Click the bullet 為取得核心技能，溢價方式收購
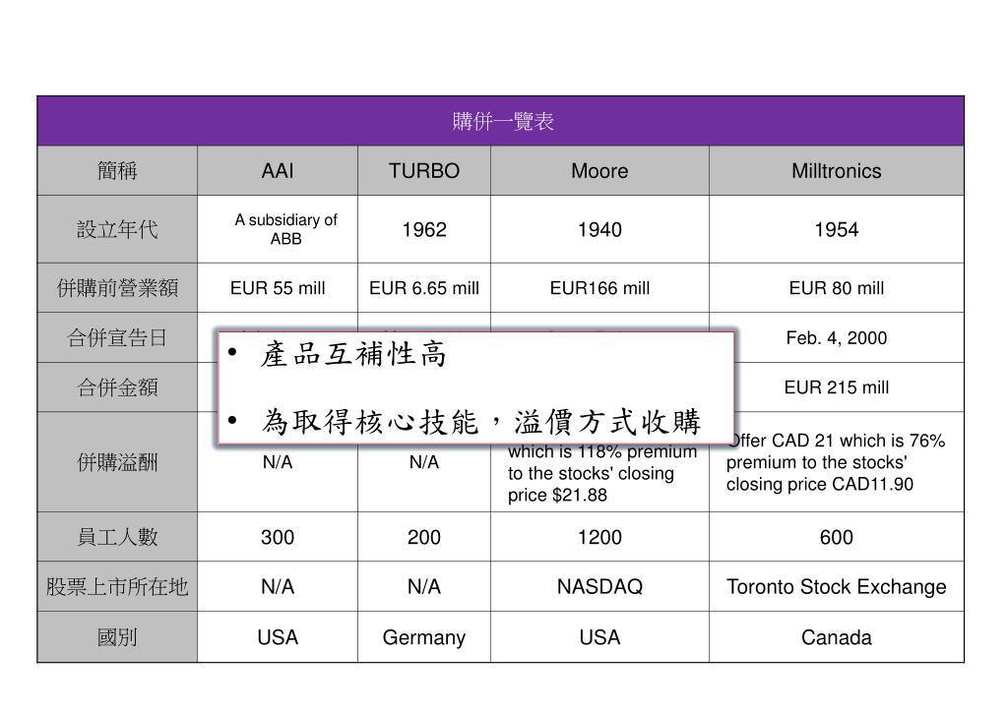 pos(480,422)
